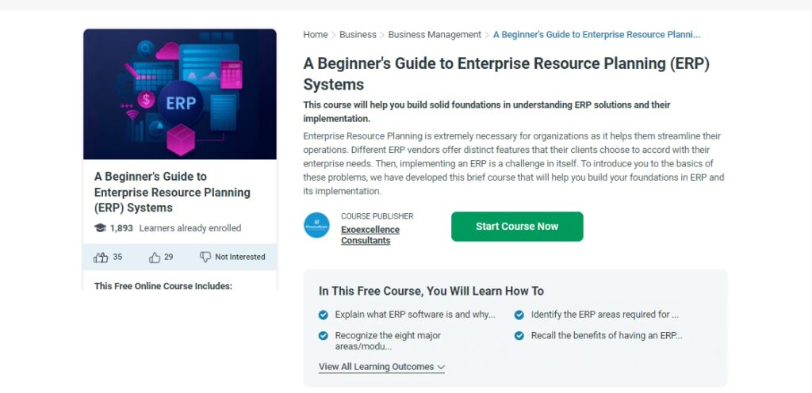Open Exoexcellence Consultants publisher link
This screenshot has width=812, height=393.
pyautogui.click(x=370, y=235)
